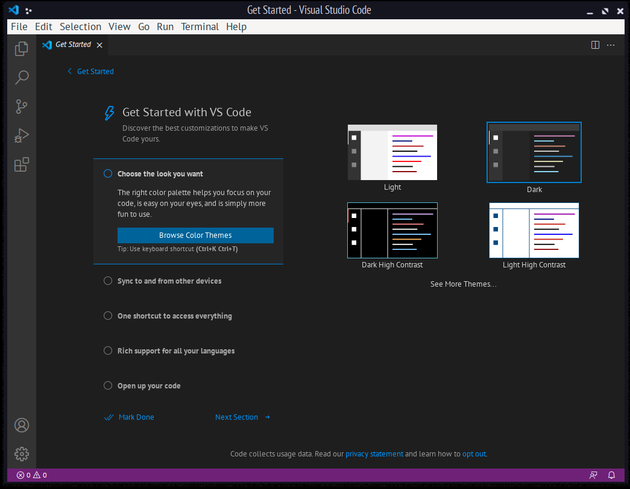Click the dots icon next to title bar logo
The height and width of the screenshot is (489, 630).
(28, 11)
